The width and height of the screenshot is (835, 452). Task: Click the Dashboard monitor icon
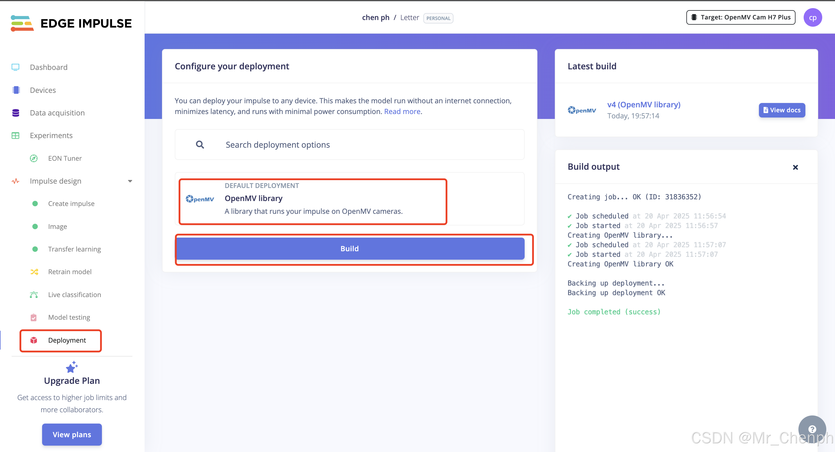pos(16,67)
